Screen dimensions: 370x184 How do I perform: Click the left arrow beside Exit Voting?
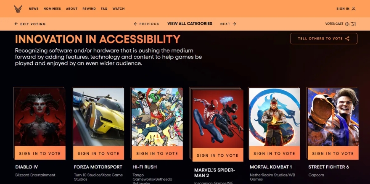coord(16,24)
